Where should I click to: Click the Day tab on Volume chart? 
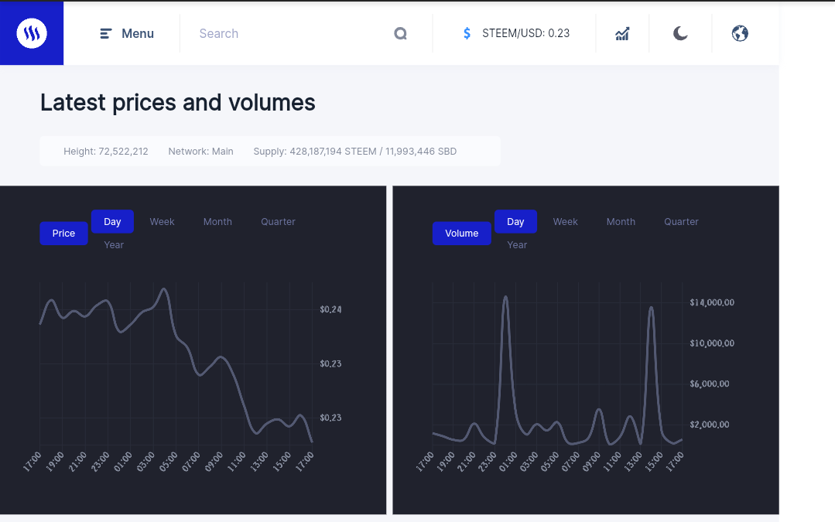point(515,222)
